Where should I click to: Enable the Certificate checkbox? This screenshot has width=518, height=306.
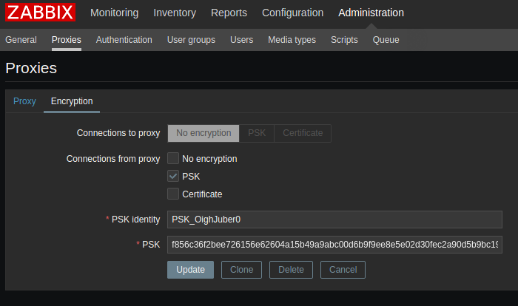click(173, 194)
